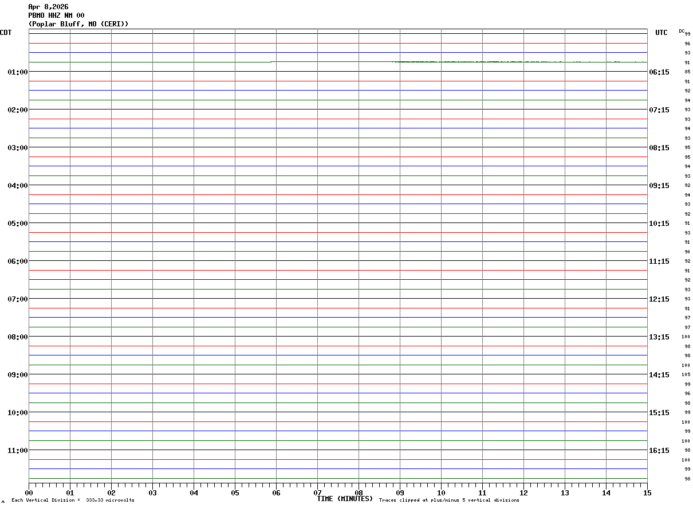Click minute 14 on the time axis
Screen dimensions: 693x508
click(607, 493)
